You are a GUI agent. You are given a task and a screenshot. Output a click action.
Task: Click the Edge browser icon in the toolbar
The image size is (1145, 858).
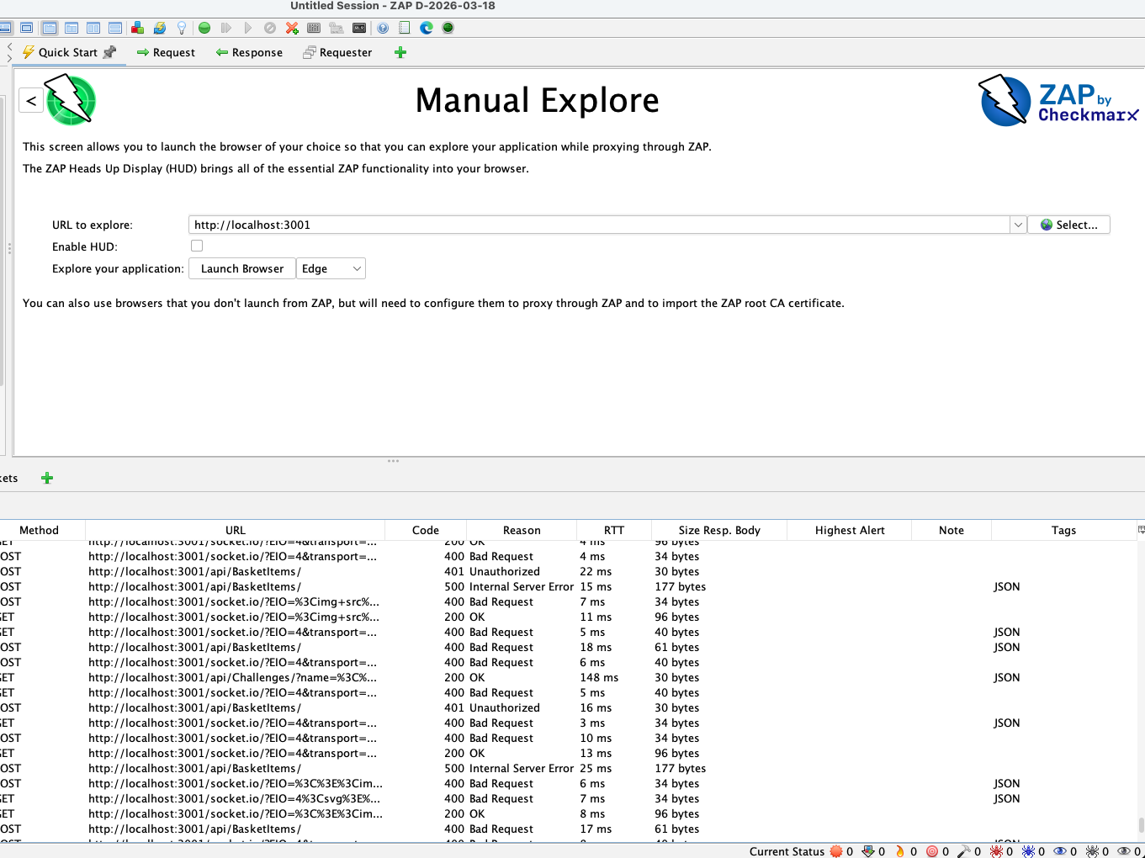click(425, 27)
